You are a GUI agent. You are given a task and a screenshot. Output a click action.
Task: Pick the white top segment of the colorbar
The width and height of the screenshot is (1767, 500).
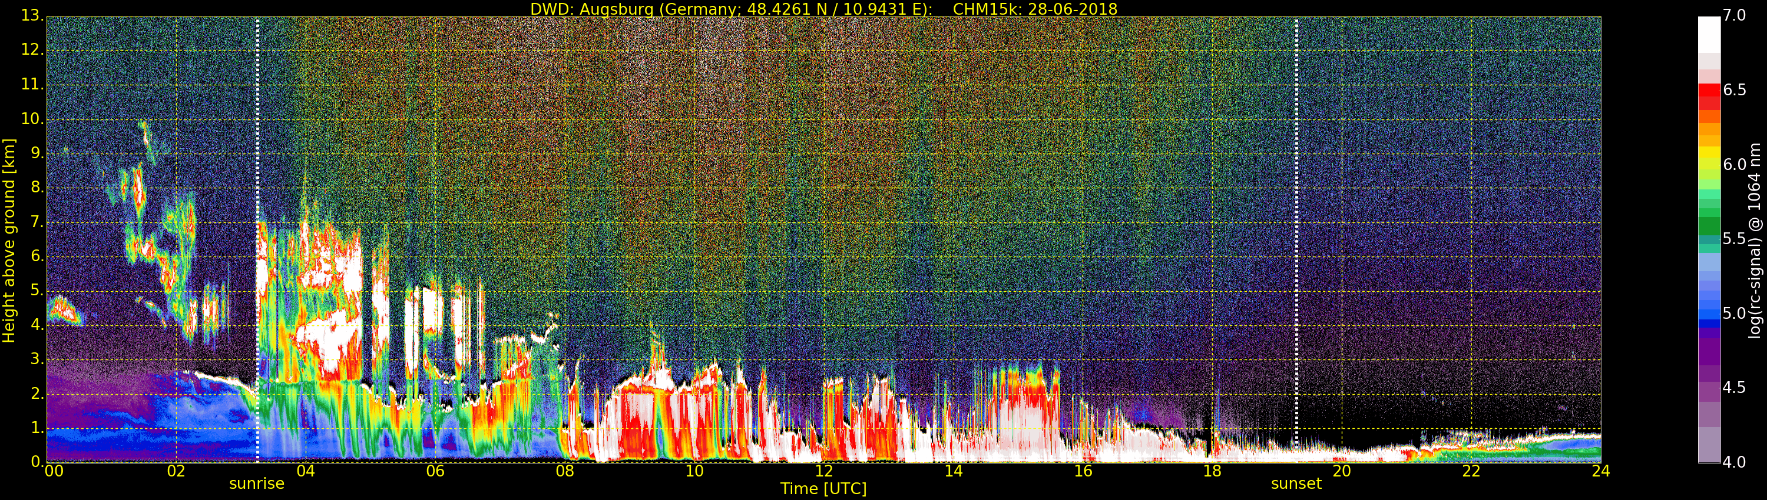coord(1709,34)
